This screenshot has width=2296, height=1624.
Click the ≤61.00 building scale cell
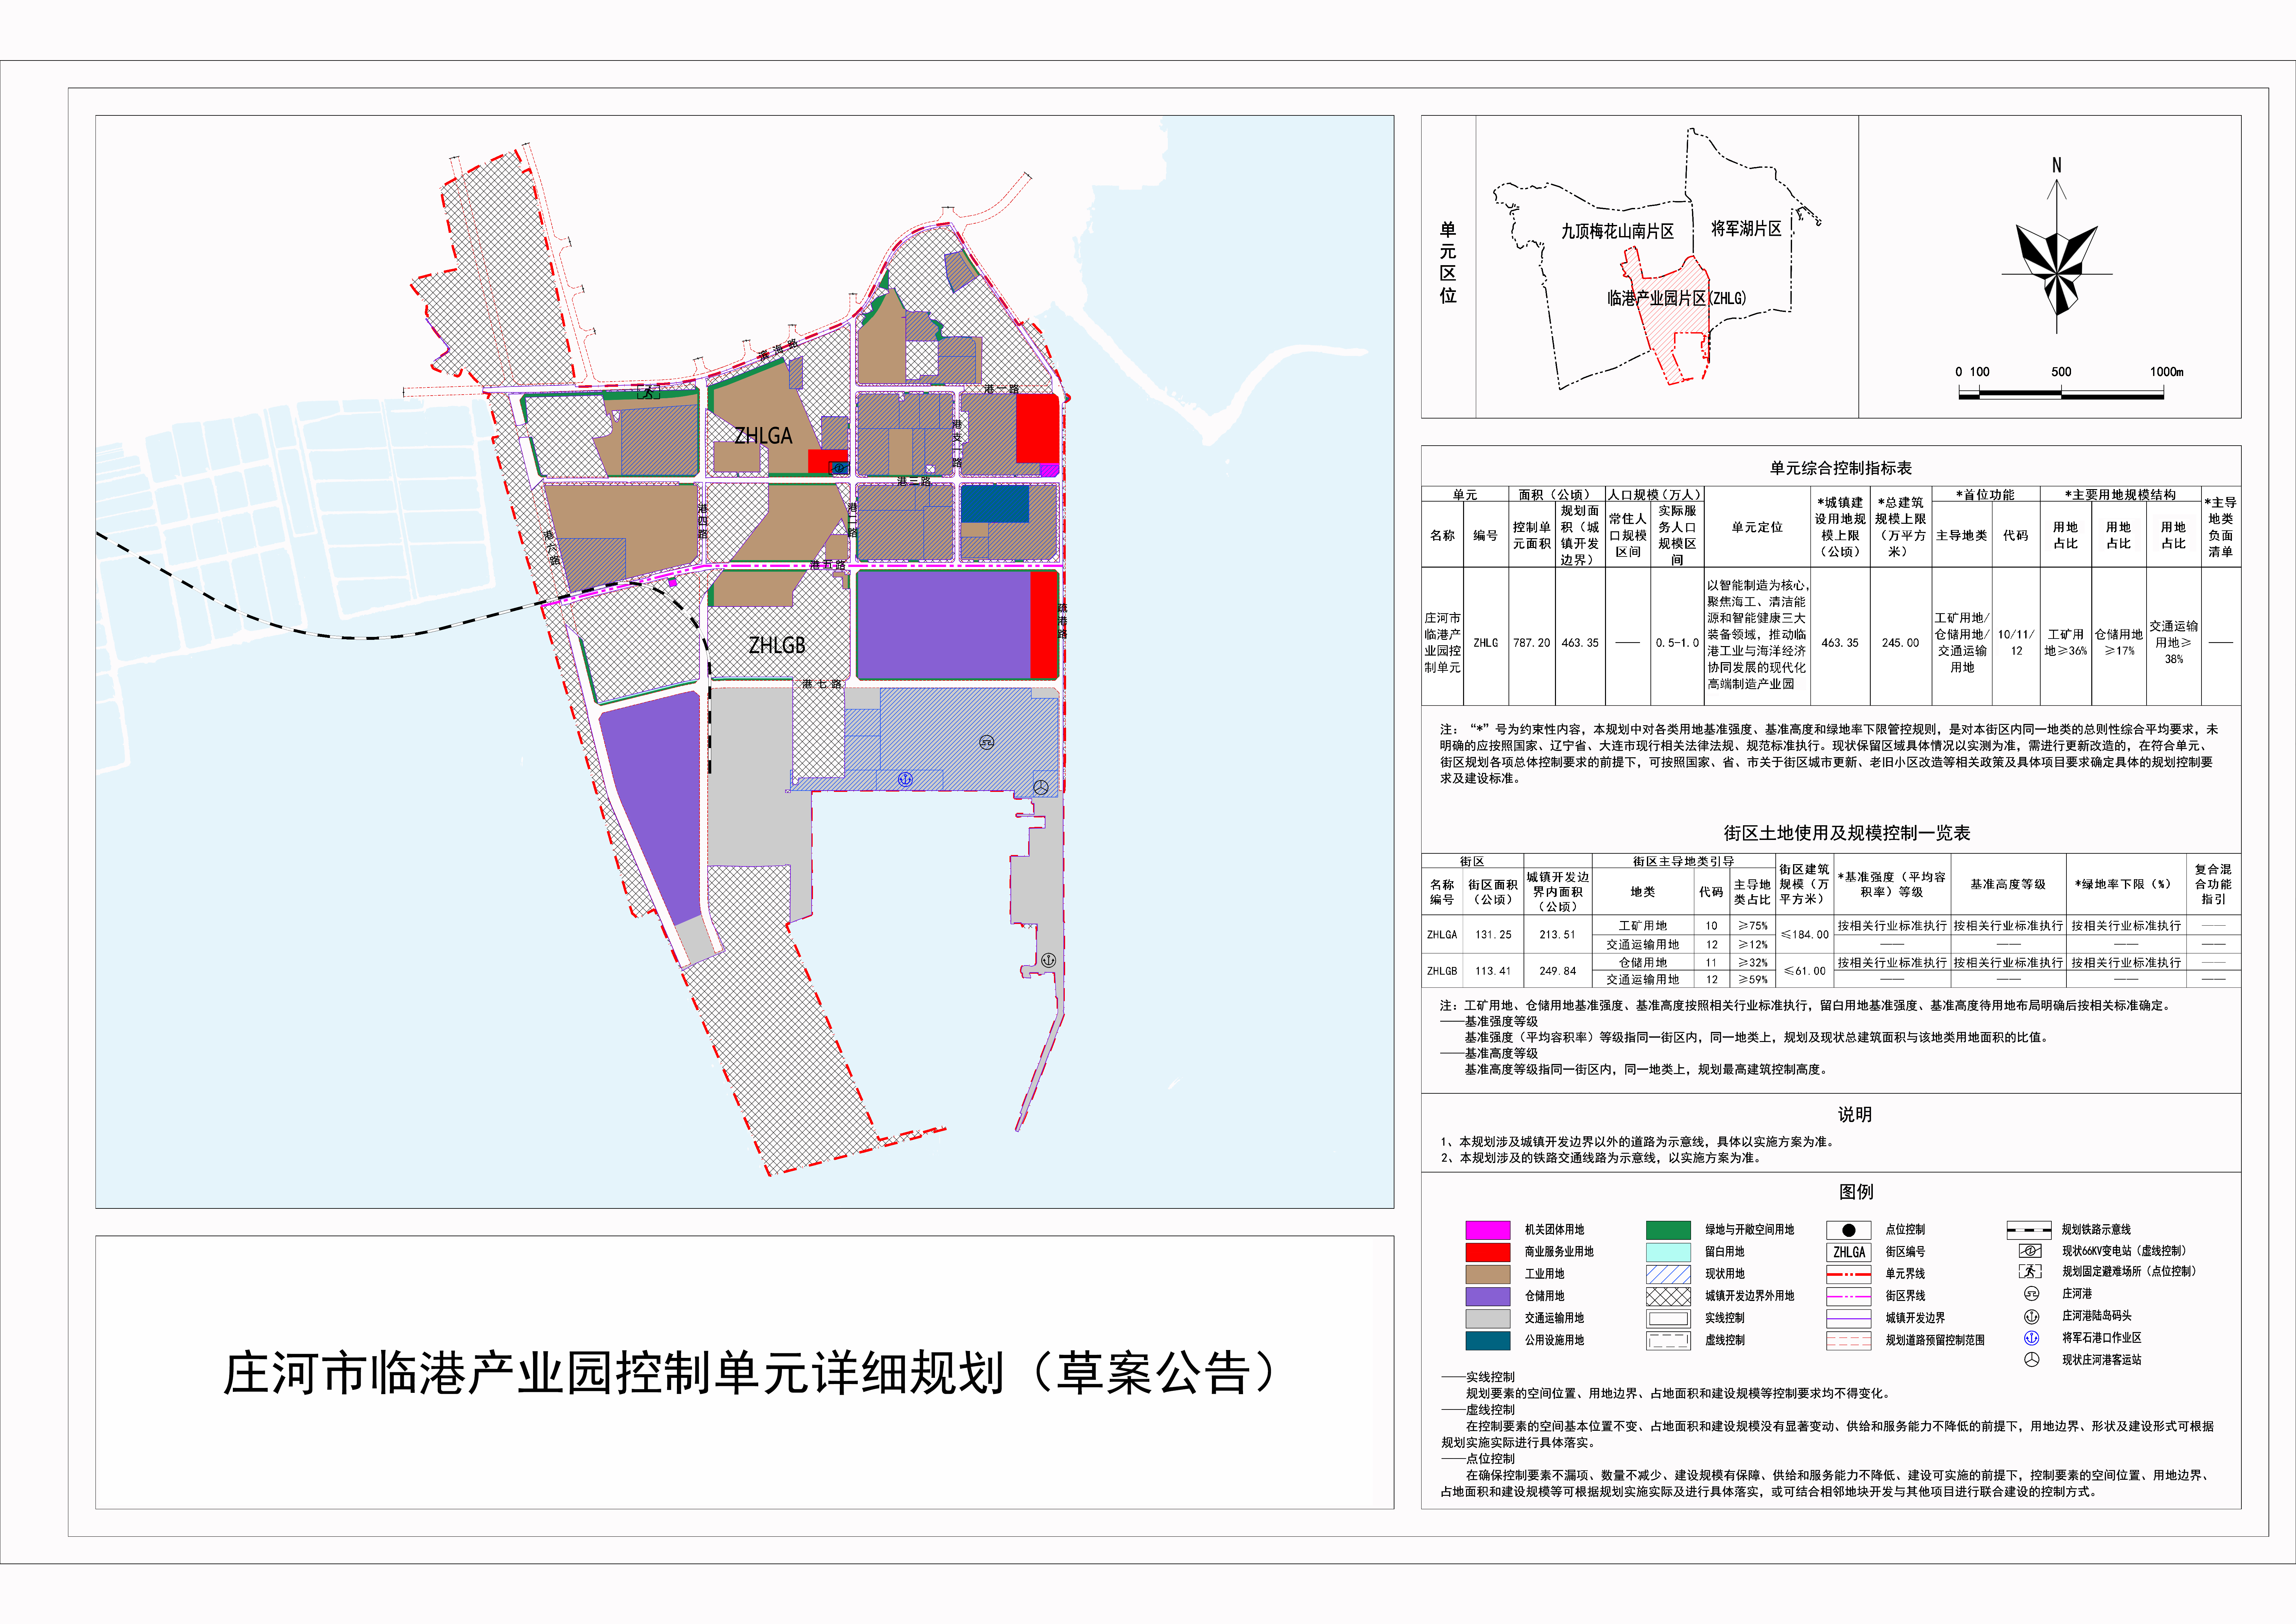1805,971
